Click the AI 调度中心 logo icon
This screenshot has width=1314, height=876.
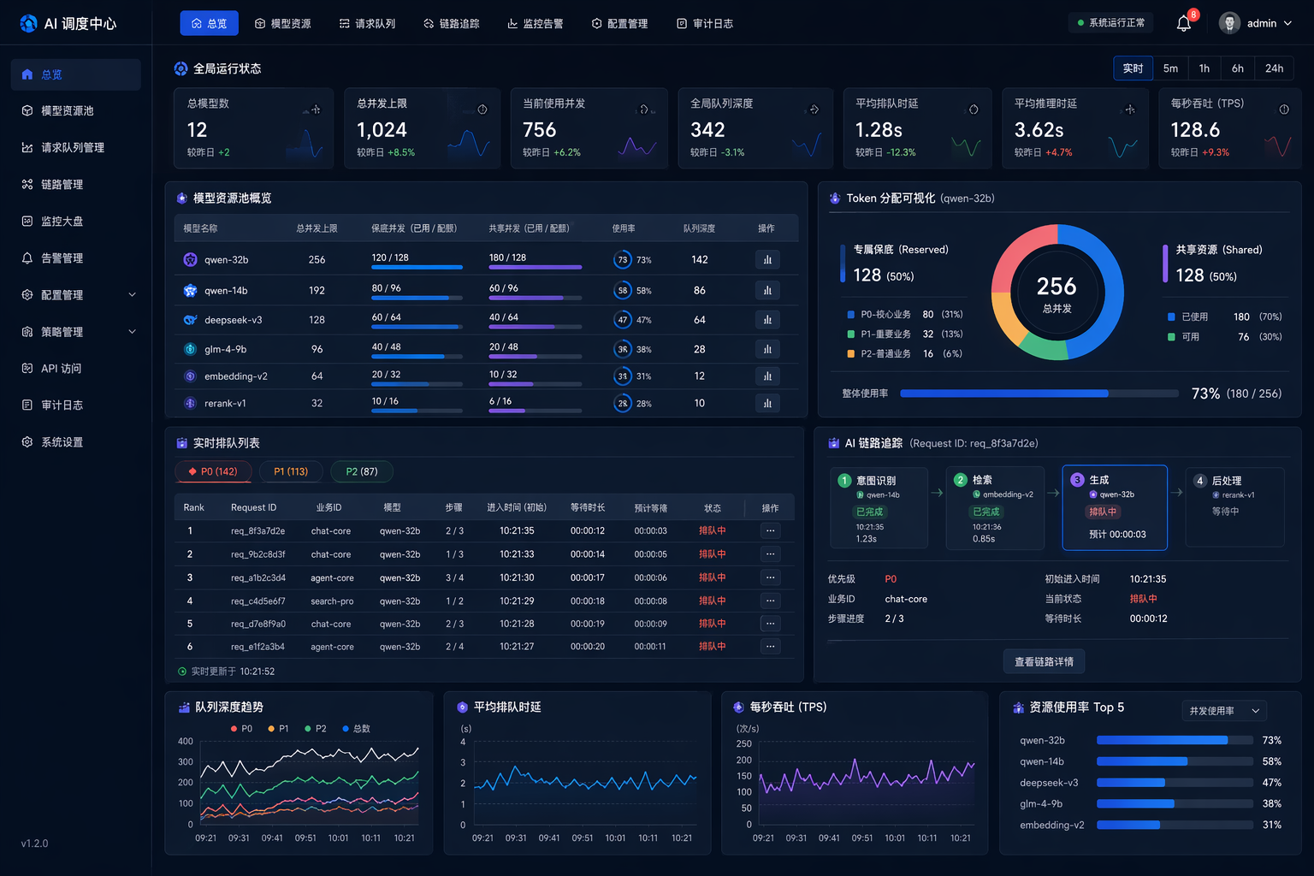click(28, 24)
